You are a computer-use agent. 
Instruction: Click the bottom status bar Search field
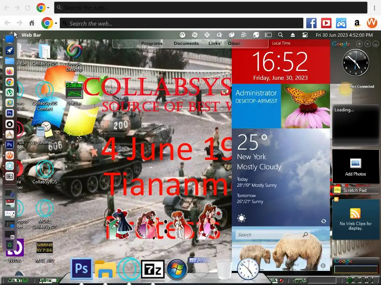(x=322, y=281)
